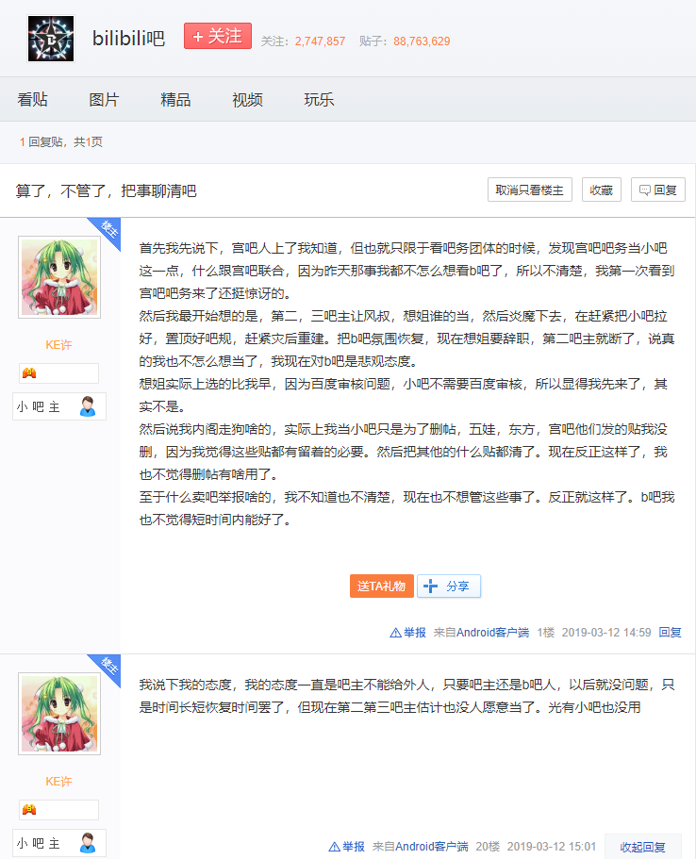Go to the 视频 tab
Viewport: 696px width, 859px height.
click(247, 100)
